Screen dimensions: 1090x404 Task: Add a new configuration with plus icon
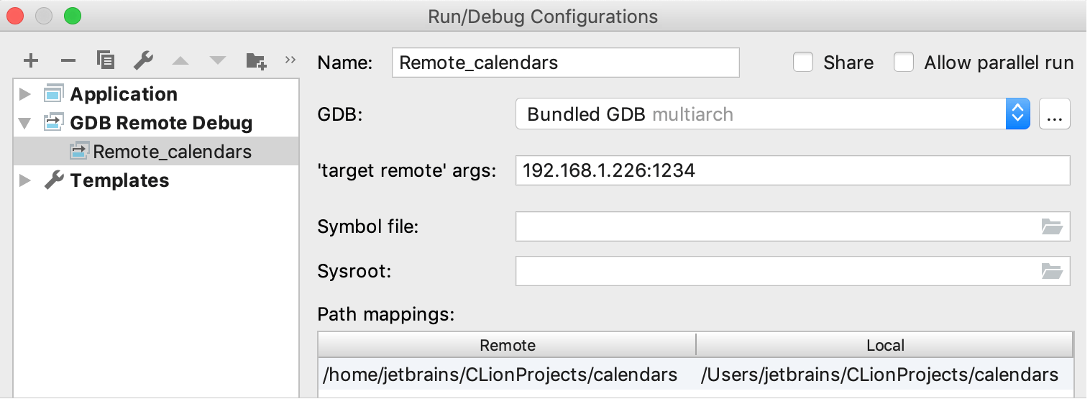tap(31, 60)
